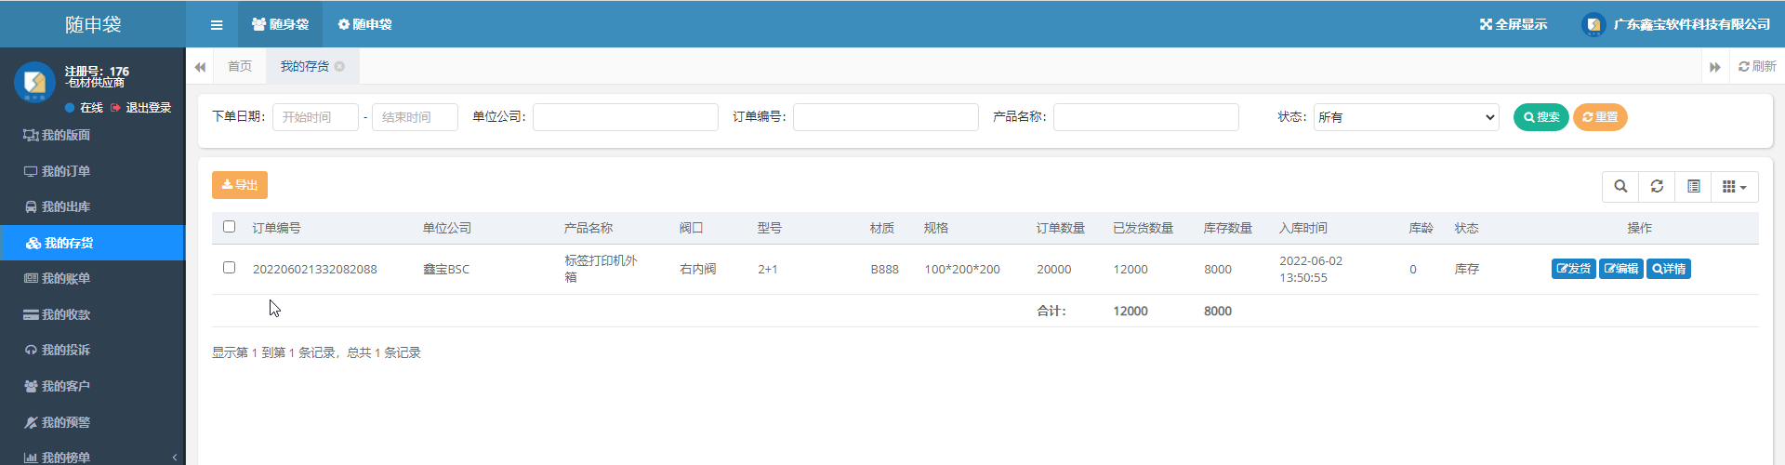Image resolution: width=1785 pixels, height=465 pixels.
Task: Open 我的账单 in the sidebar
Action: (x=93, y=278)
